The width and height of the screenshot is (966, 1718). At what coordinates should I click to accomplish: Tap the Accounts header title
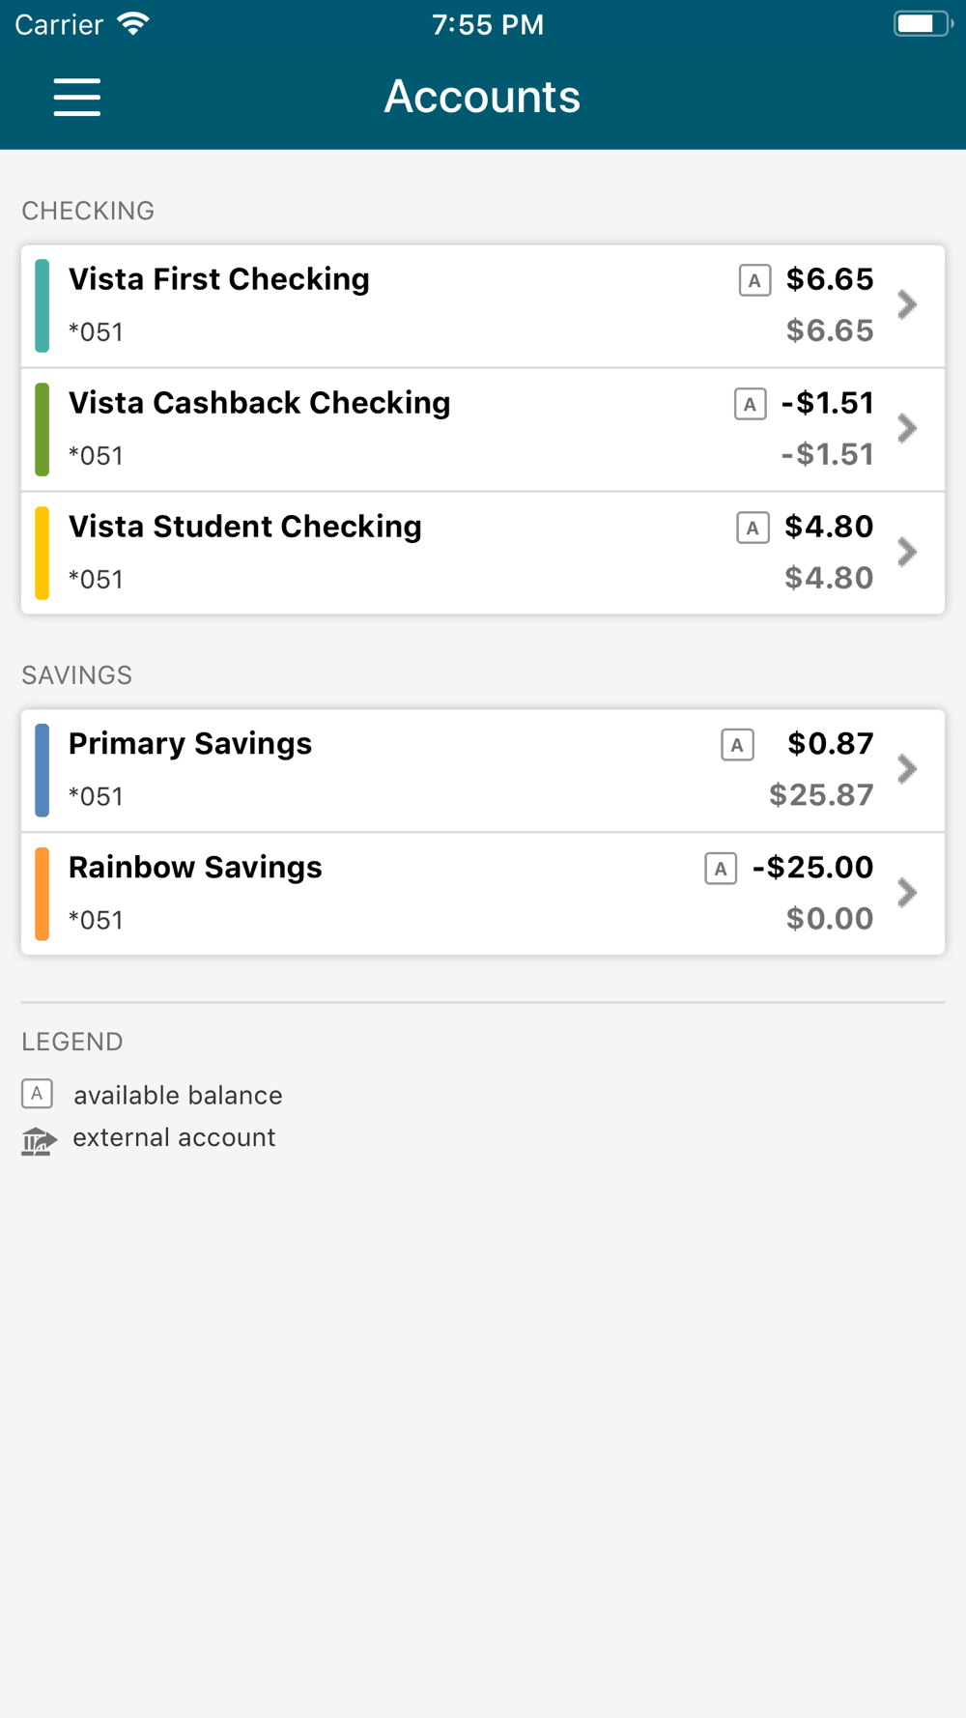click(482, 97)
